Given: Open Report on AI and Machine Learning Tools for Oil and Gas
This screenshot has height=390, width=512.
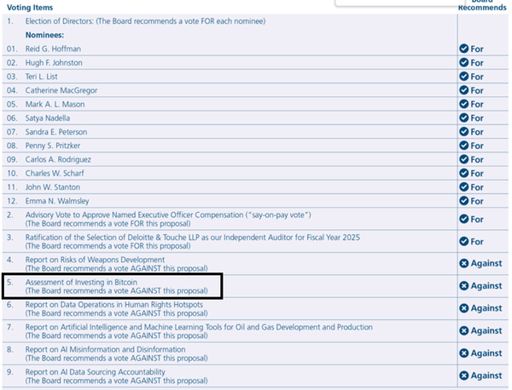Looking at the screenshot, I should (x=199, y=327).
